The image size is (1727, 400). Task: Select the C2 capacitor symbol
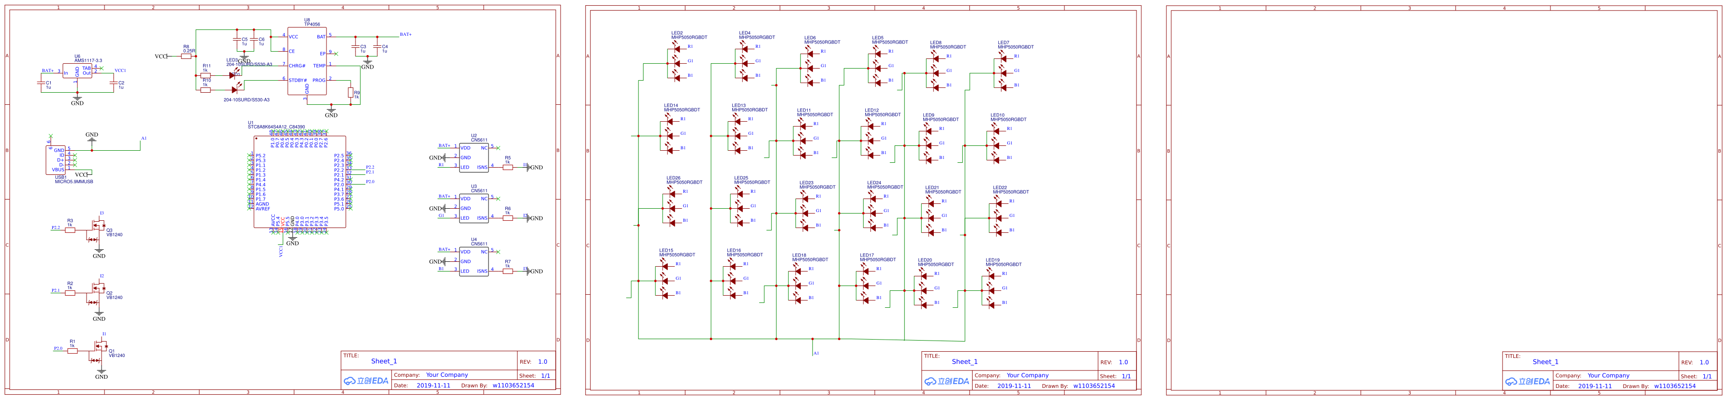click(x=113, y=83)
